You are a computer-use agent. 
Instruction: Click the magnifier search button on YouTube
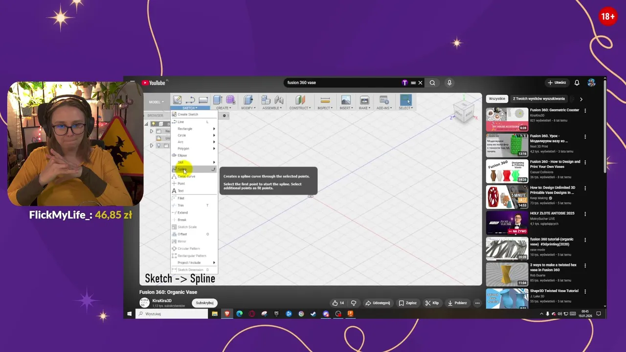click(x=432, y=83)
